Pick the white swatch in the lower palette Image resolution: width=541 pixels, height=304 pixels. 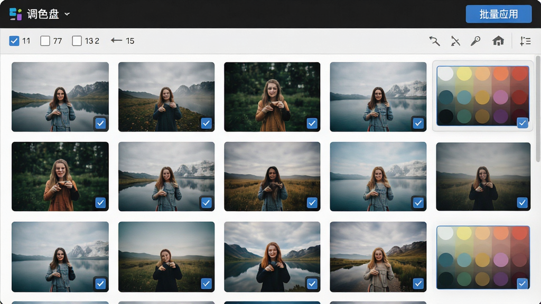click(446, 233)
